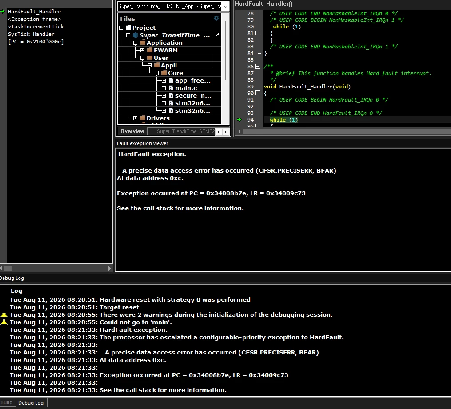The image size is (451, 409).
Task: Collapse the Project tree node
Action: point(121,28)
